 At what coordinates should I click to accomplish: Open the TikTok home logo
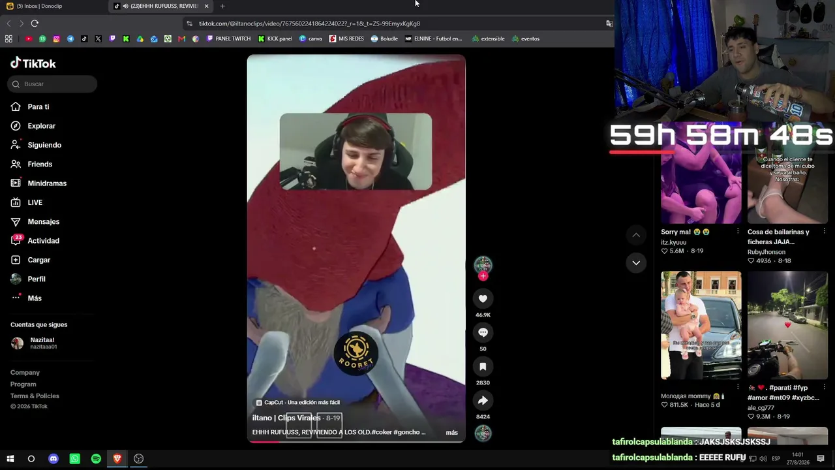point(33,63)
